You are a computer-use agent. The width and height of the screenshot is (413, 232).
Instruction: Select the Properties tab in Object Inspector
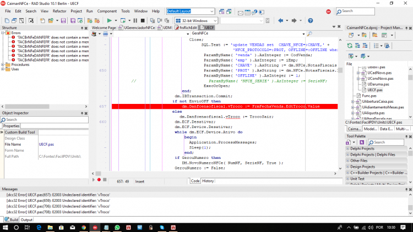[x=12, y=126]
